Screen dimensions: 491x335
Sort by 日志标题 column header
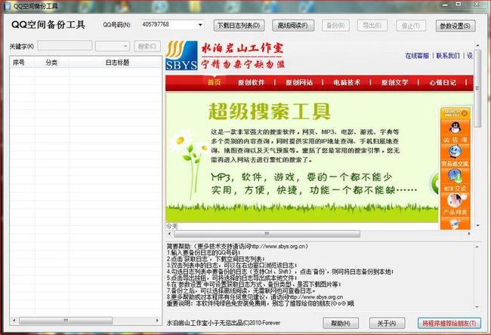(116, 63)
